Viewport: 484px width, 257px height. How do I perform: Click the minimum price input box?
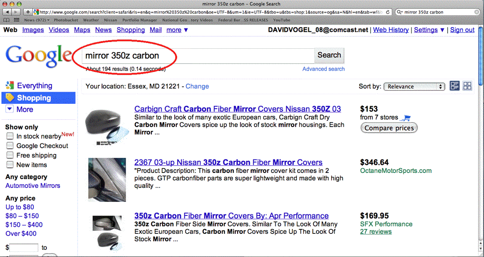(x=24, y=248)
